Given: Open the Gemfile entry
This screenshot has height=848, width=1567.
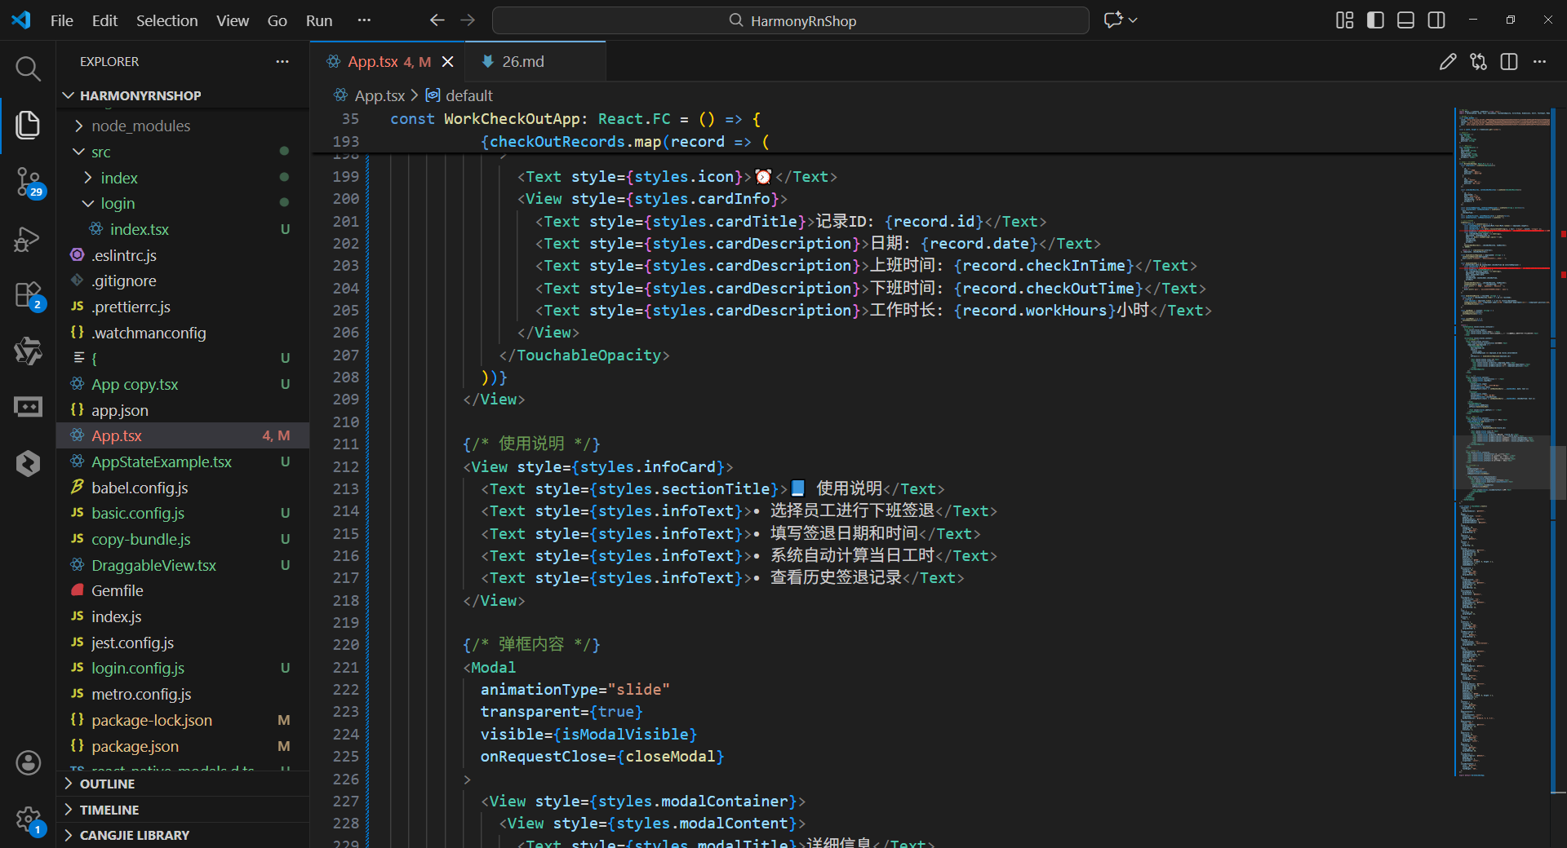Looking at the screenshot, I should click(183, 590).
